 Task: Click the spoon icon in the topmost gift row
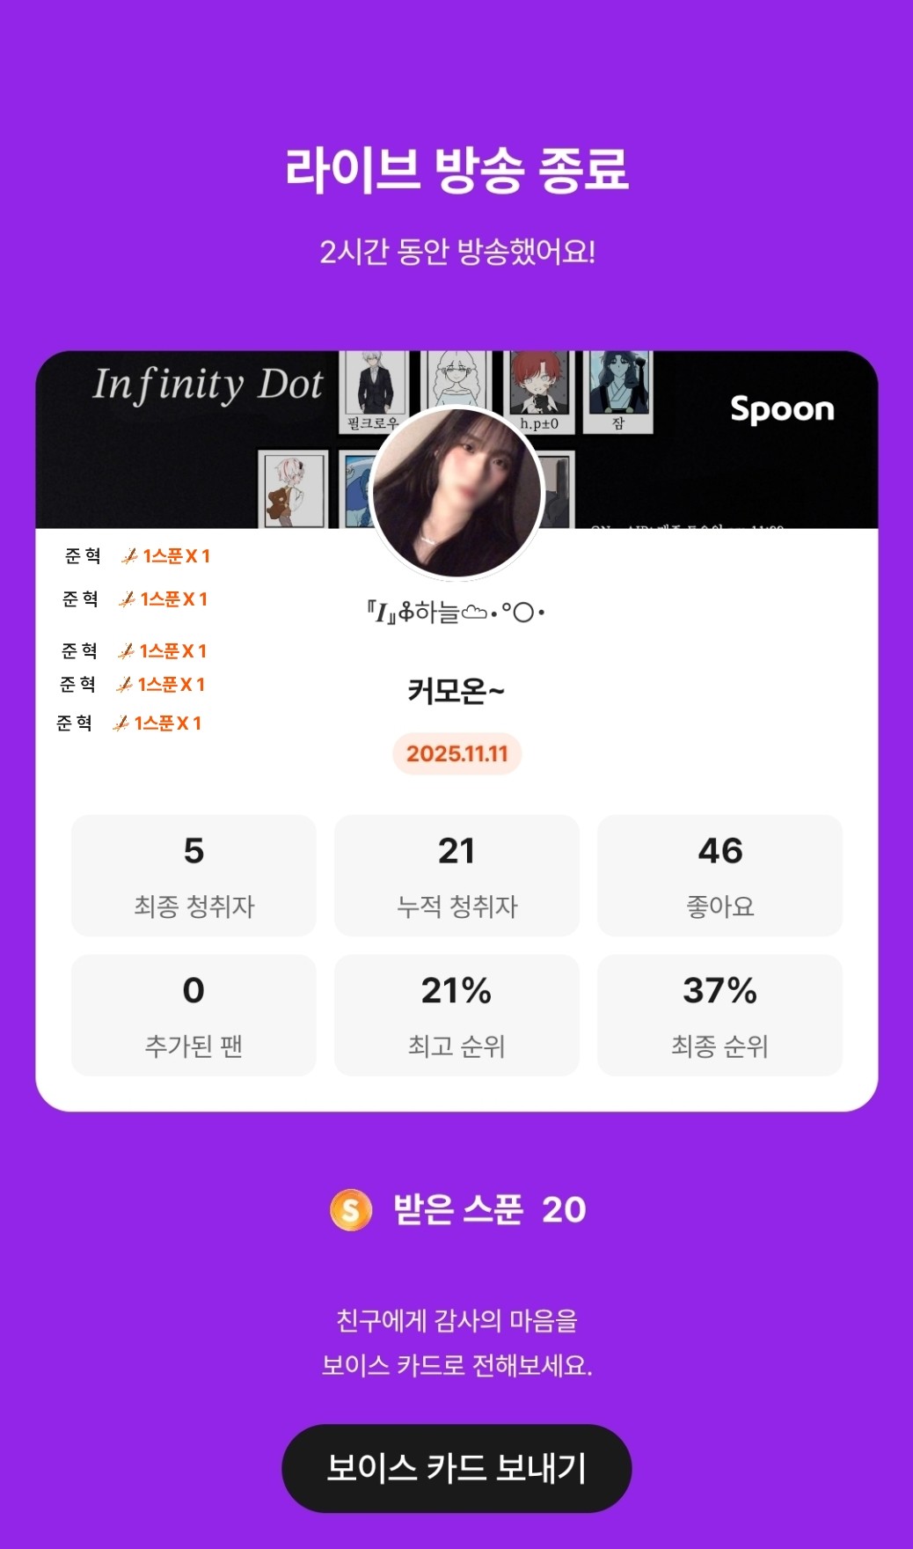click(x=129, y=556)
